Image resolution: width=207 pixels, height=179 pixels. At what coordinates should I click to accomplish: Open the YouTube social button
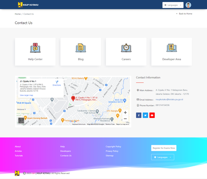pyautogui.click(x=152, y=115)
